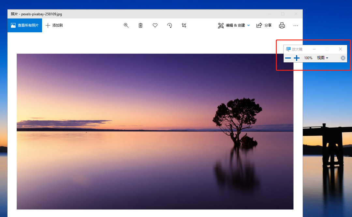Select the Crop tool icon

coord(184,25)
